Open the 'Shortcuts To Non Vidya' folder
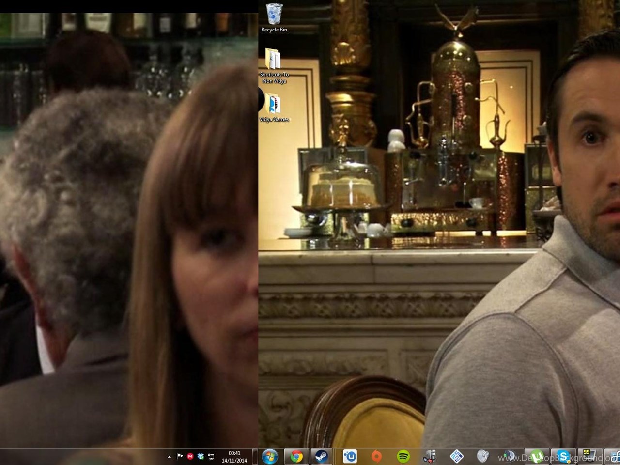The height and width of the screenshot is (465, 620). pos(274,66)
